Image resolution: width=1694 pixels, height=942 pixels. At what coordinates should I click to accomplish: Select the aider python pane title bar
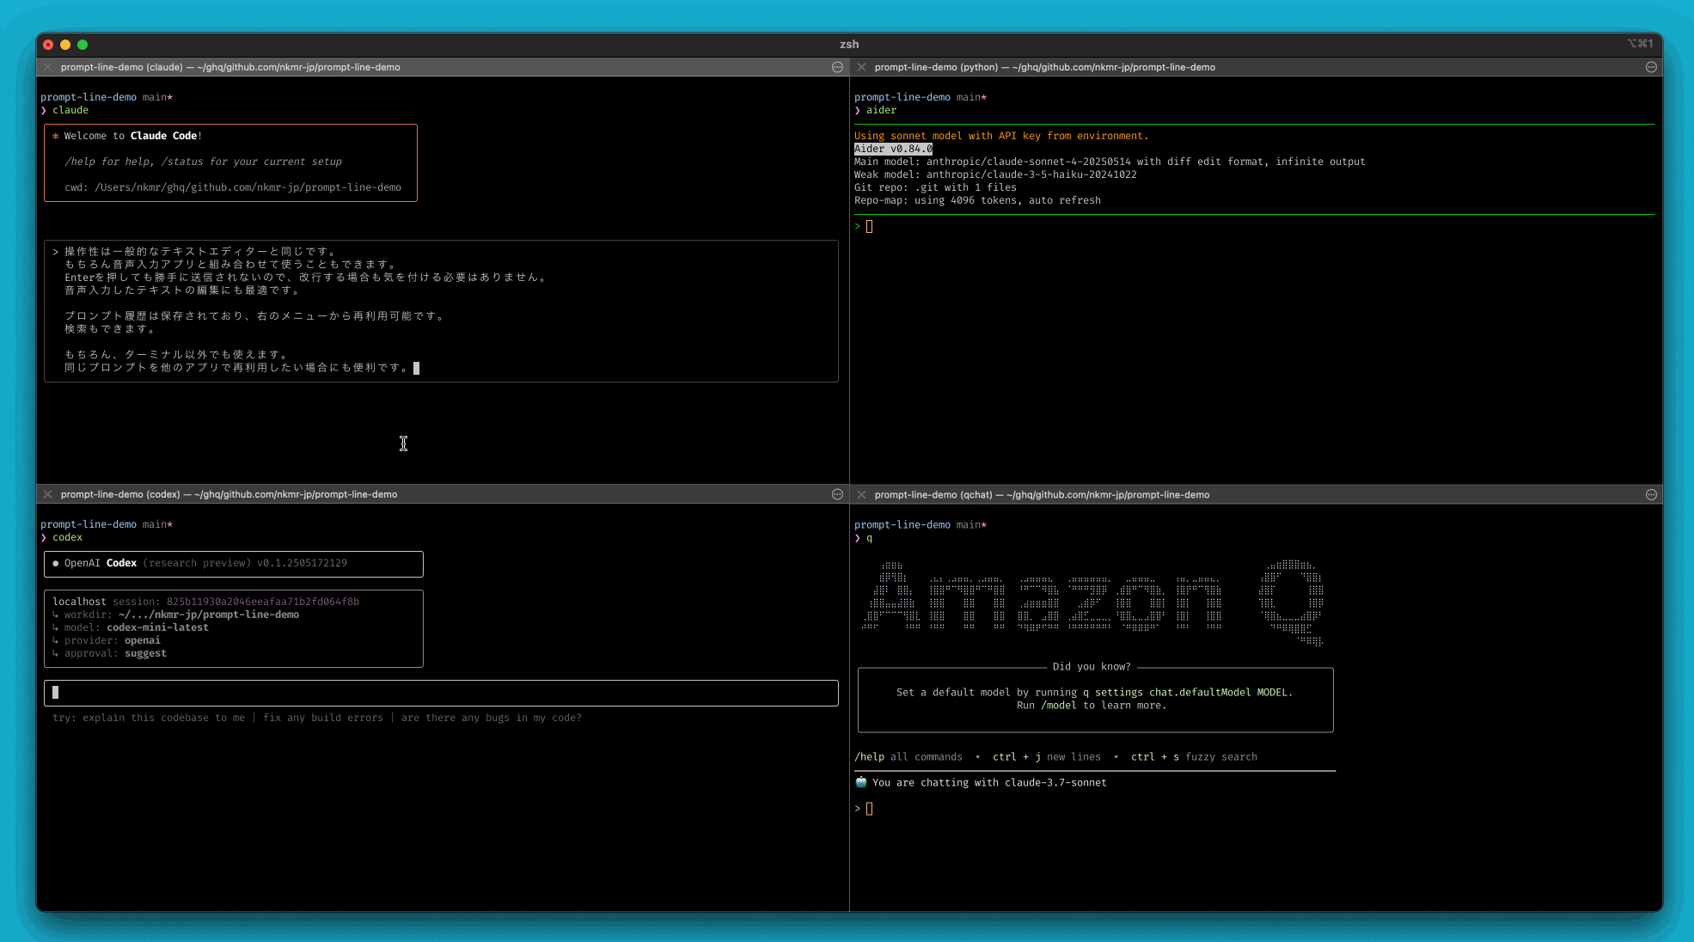(x=1044, y=67)
